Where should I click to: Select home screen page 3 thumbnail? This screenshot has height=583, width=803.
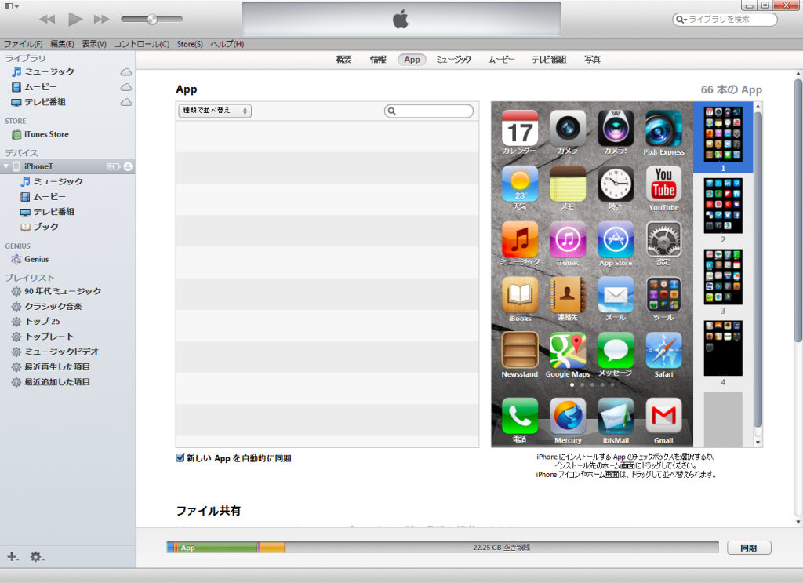722,277
